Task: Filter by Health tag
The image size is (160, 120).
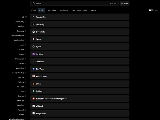Action: click(21, 54)
